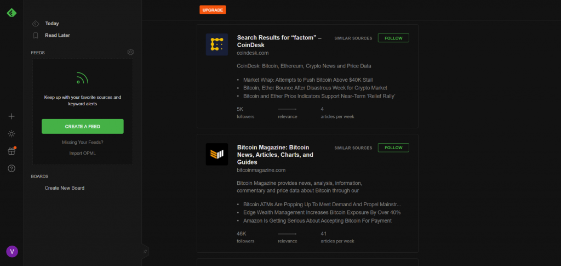Open the CoinDesk source logo
Screen dimensions: 561x266
click(217, 44)
